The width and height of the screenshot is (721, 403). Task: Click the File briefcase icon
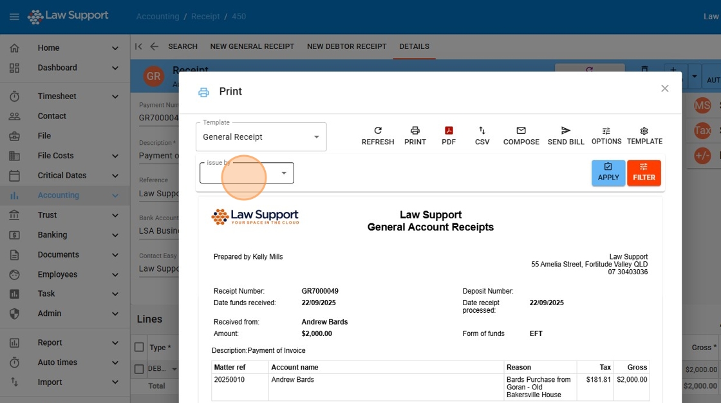pos(14,136)
